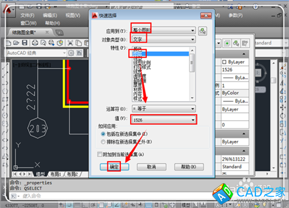Click the Print icon in the toolbar
Image resolution: width=289 pixels, height=208 pixels.
35,43
